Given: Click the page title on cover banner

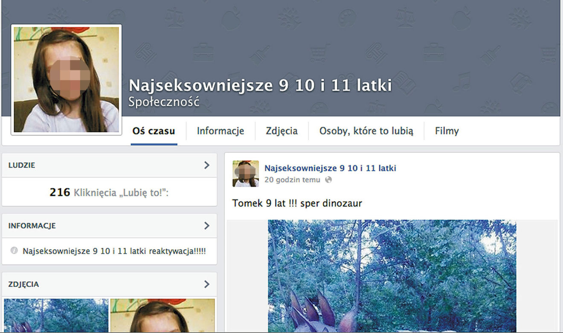Looking at the screenshot, I should 260,86.
